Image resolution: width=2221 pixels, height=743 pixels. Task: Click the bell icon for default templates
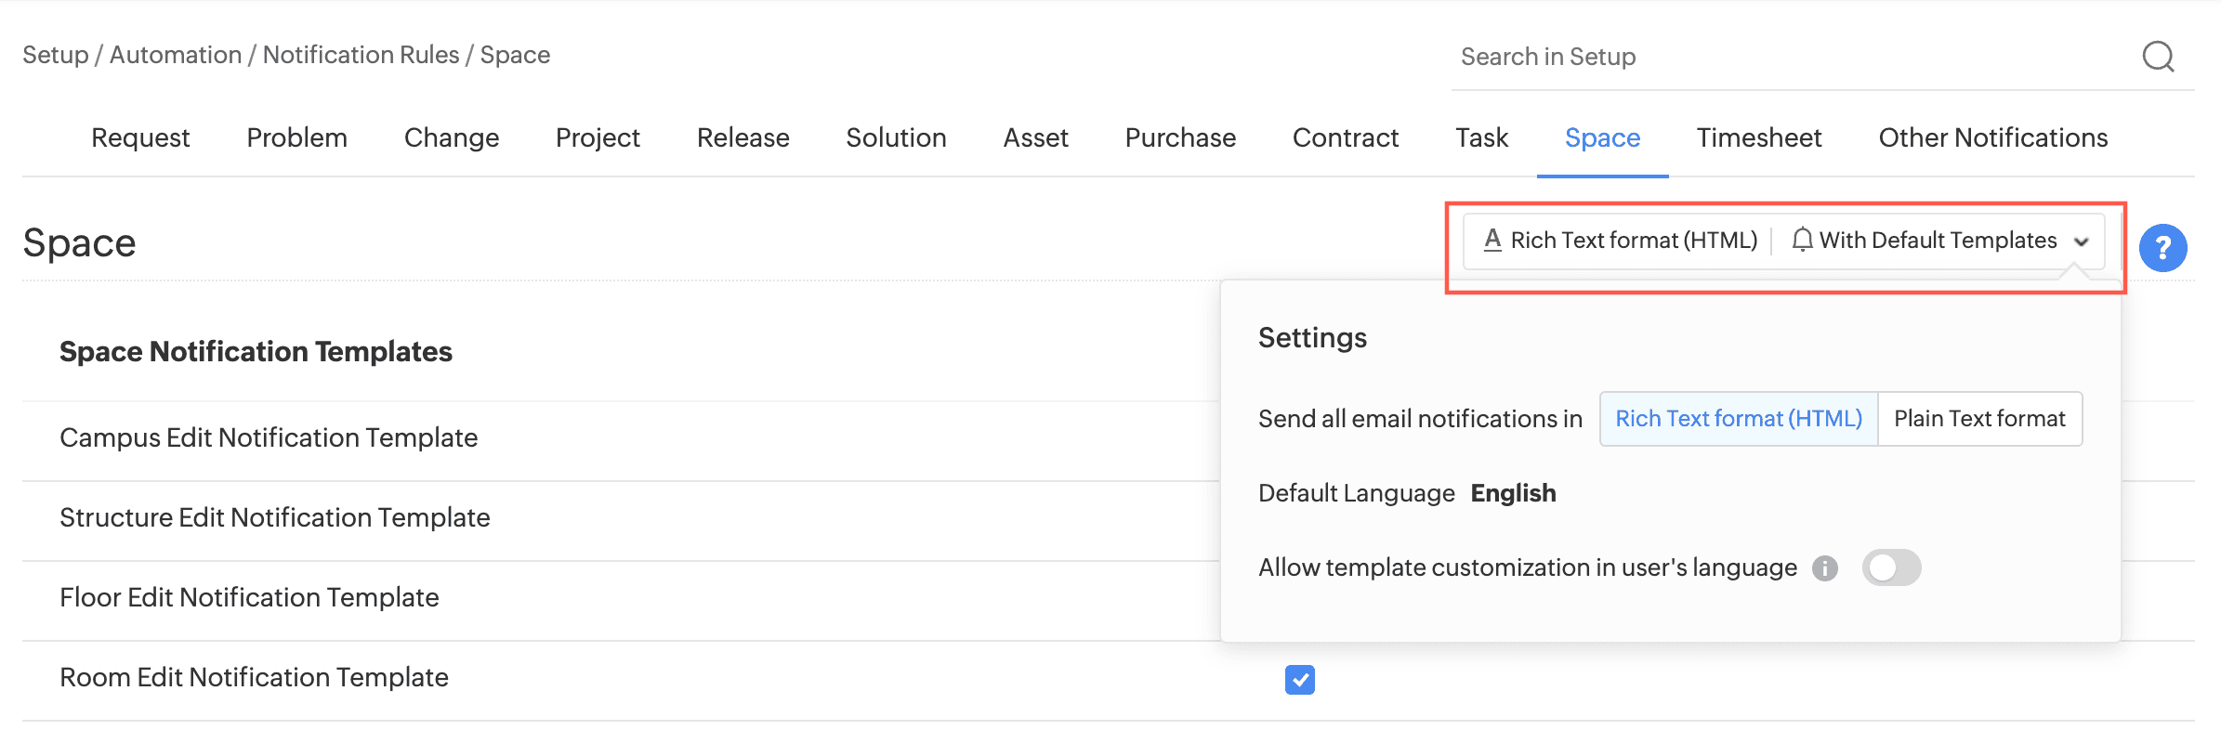click(1802, 241)
